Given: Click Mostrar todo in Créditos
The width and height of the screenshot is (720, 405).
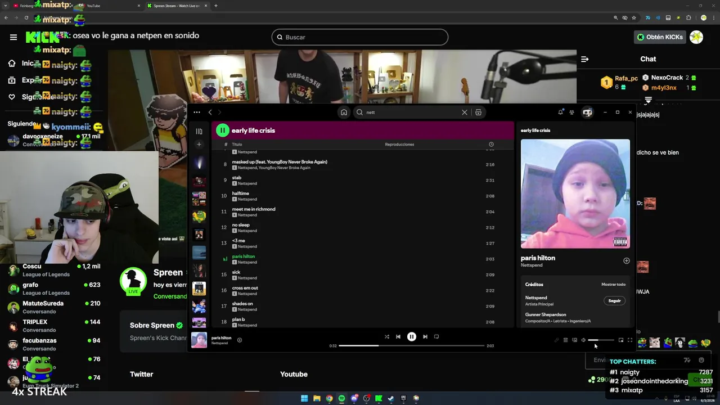Looking at the screenshot, I should (613, 284).
